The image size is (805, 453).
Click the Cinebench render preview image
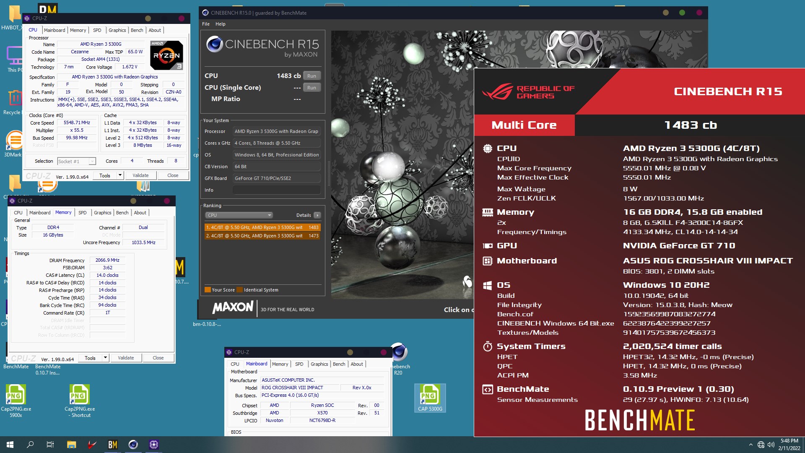[x=402, y=164]
